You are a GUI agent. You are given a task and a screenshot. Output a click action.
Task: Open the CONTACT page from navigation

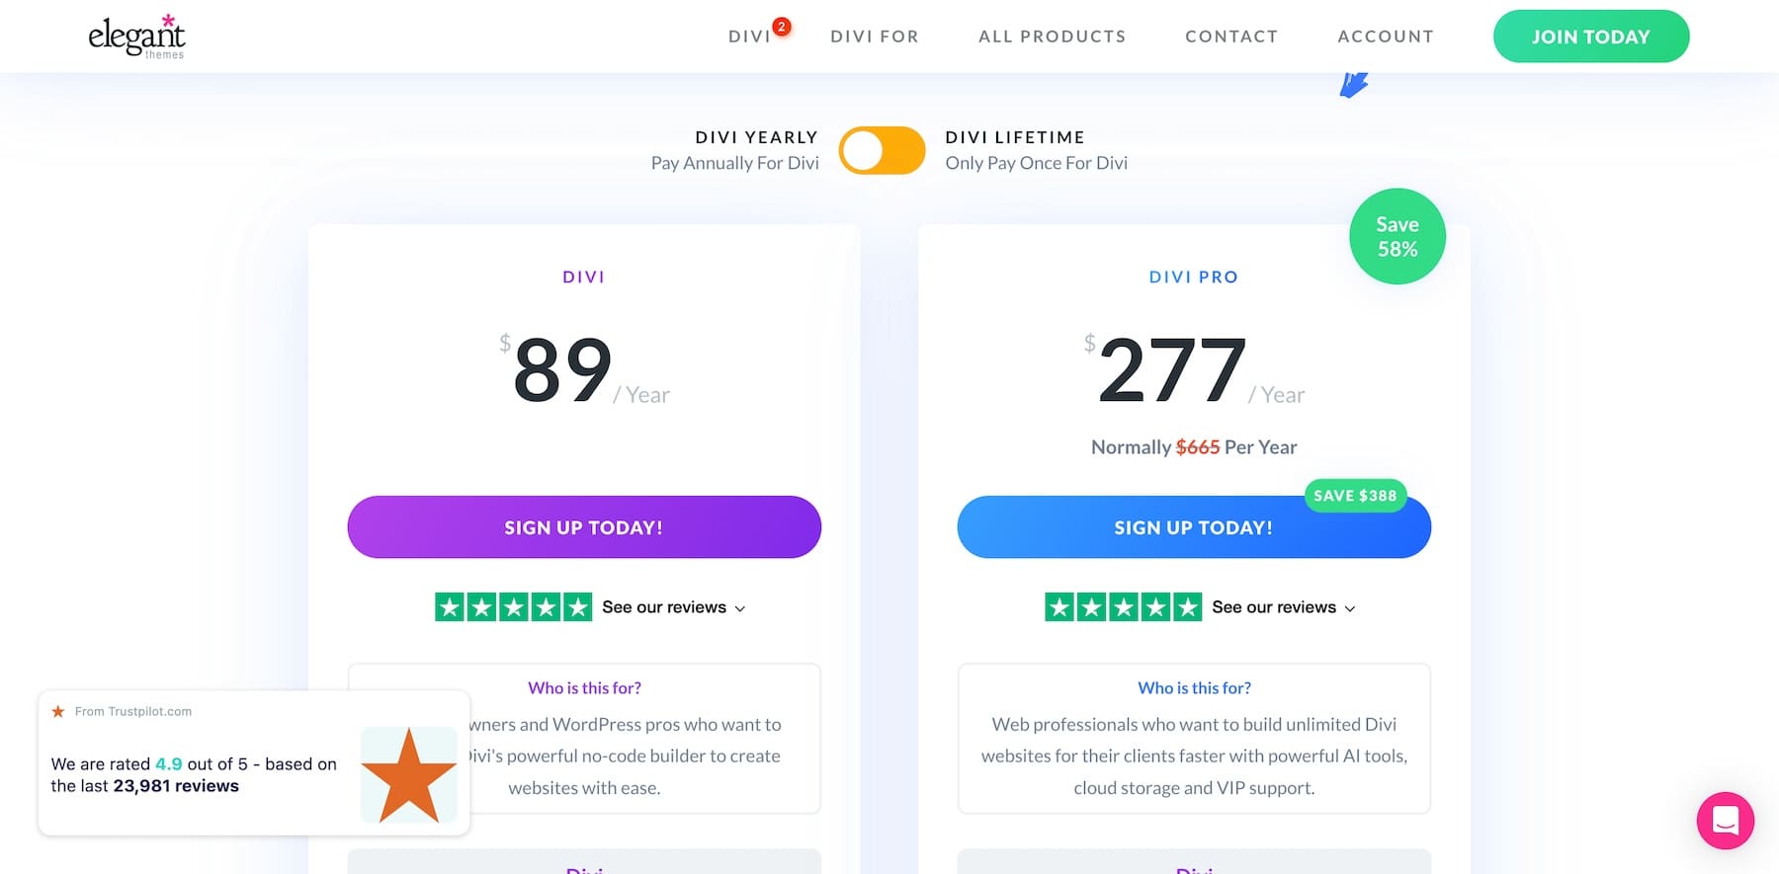tap(1231, 36)
